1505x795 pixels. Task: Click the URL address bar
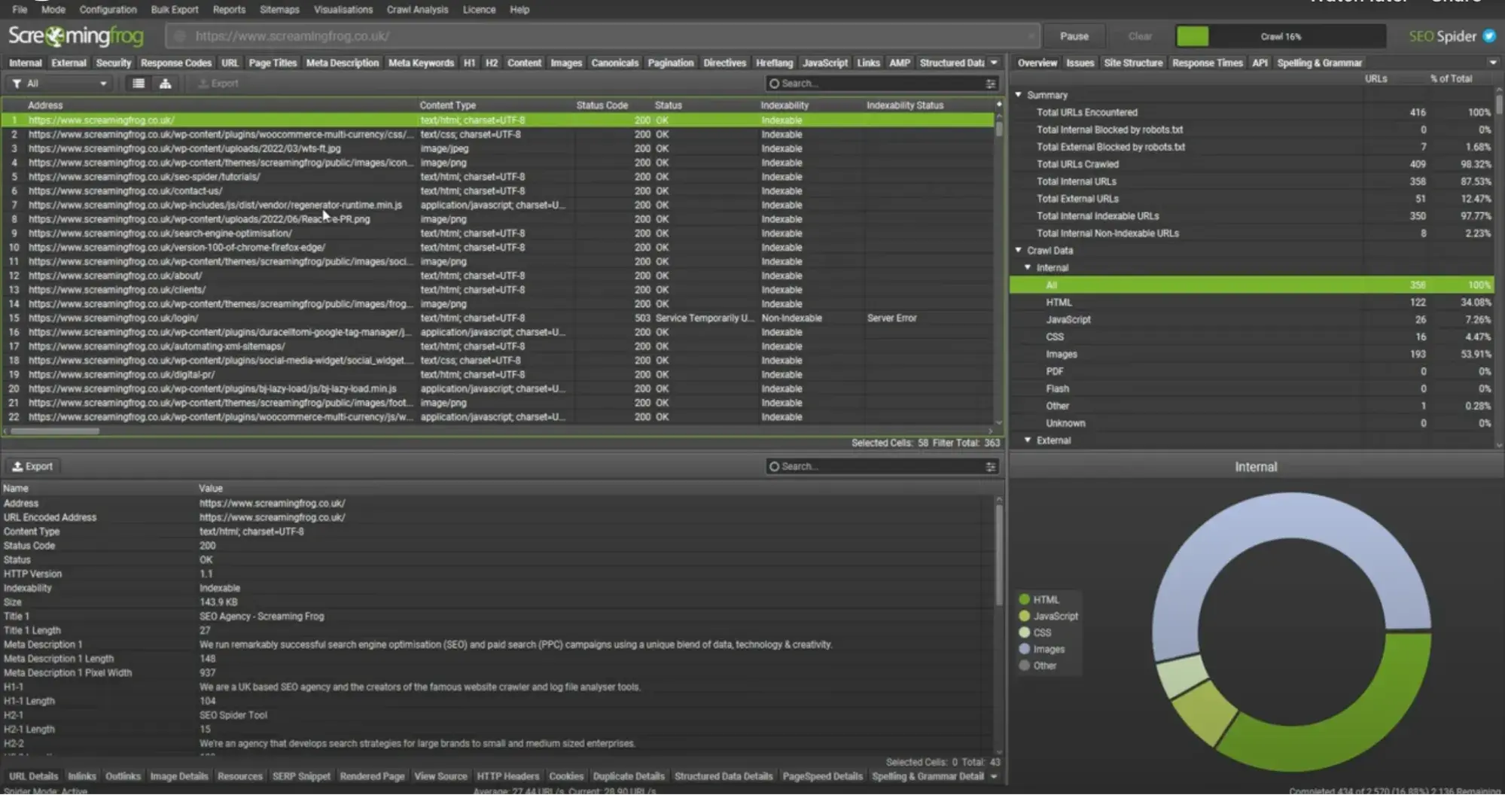pyautogui.click(x=602, y=36)
